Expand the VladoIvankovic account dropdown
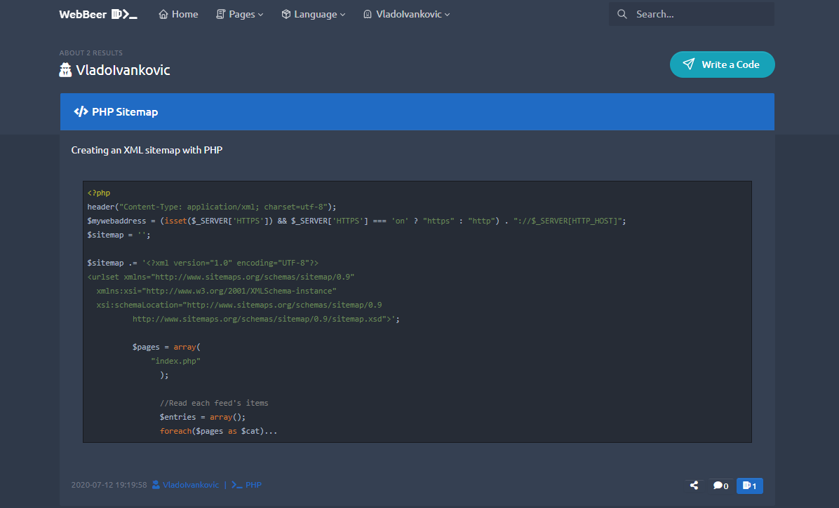 (406, 13)
